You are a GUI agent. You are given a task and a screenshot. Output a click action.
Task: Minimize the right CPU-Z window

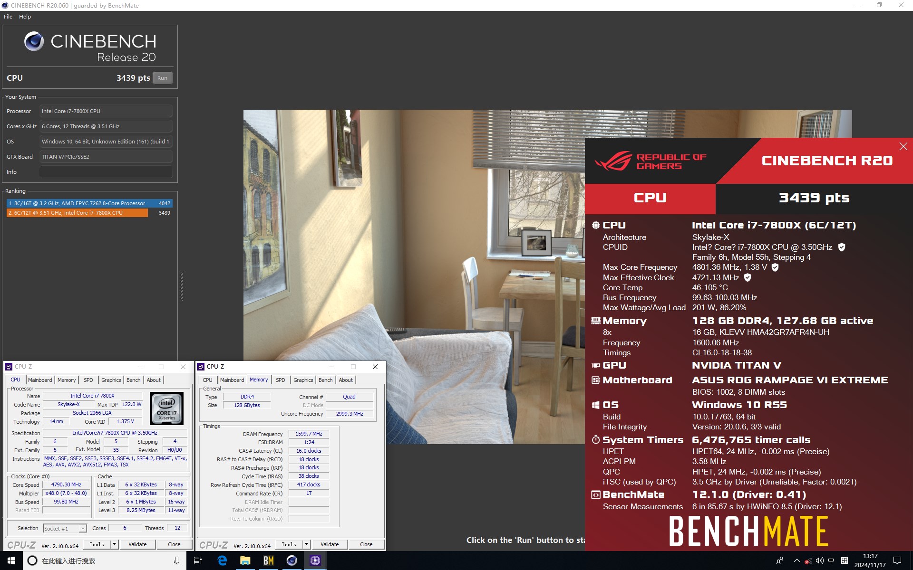[x=332, y=367]
